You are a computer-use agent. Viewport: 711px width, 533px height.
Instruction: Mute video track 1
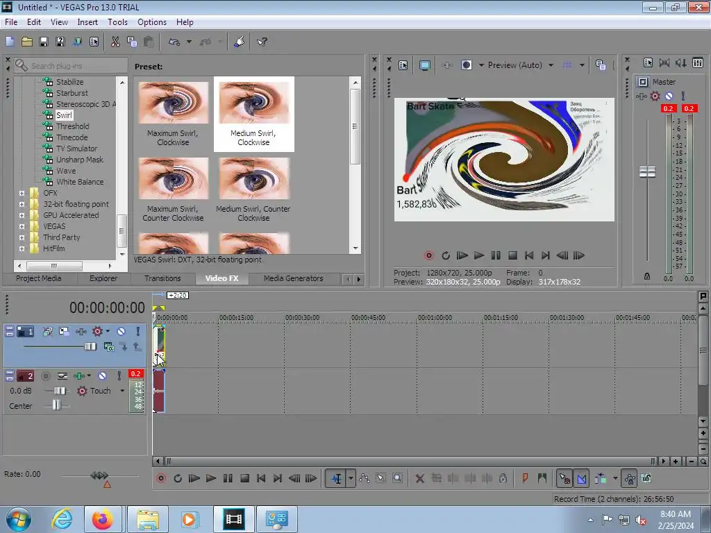pos(121,331)
